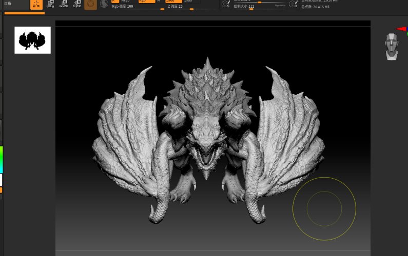
Task: Toggle the Dynamic draw size label
Action: [x=280, y=6]
